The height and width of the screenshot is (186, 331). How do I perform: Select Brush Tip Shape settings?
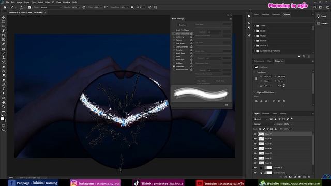pos(183,30)
